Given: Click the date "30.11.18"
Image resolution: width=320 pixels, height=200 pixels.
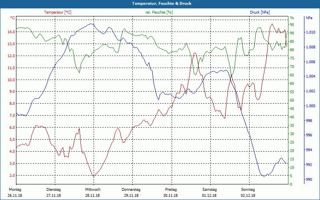Looking at the screenshot, I should click(170, 196).
